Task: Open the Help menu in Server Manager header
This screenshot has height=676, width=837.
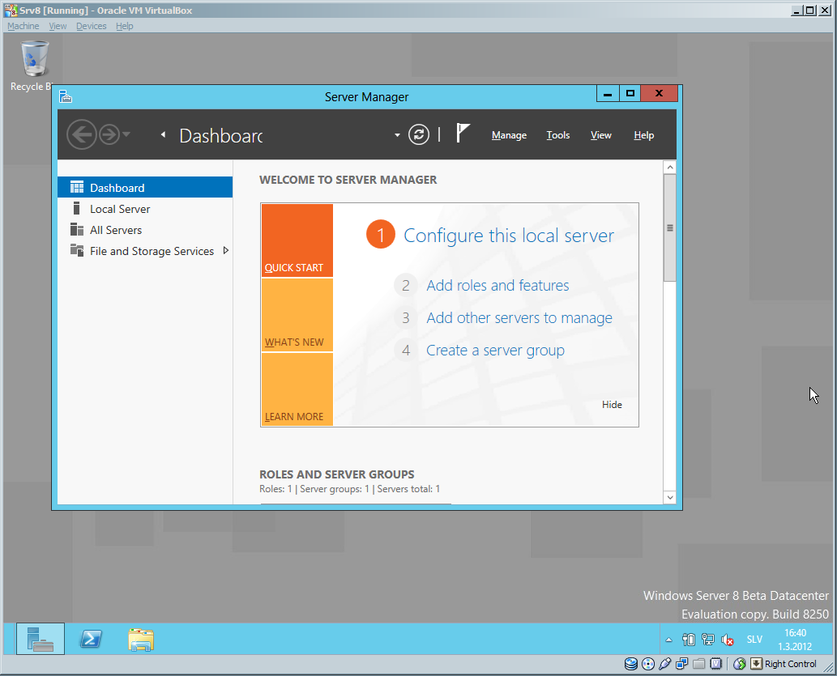Action: coord(644,135)
